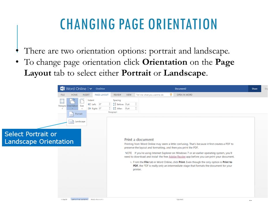Image resolution: width=277 pixels, height=207 pixels.
Task: Expand the Size dropdown arrow
Action: coord(82,109)
